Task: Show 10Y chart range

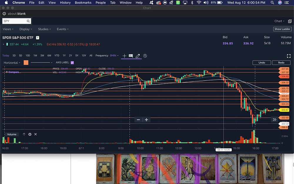Action: point(84,56)
